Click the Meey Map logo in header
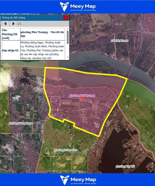The height and width of the screenshot is (186, 155). click(x=77, y=7)
